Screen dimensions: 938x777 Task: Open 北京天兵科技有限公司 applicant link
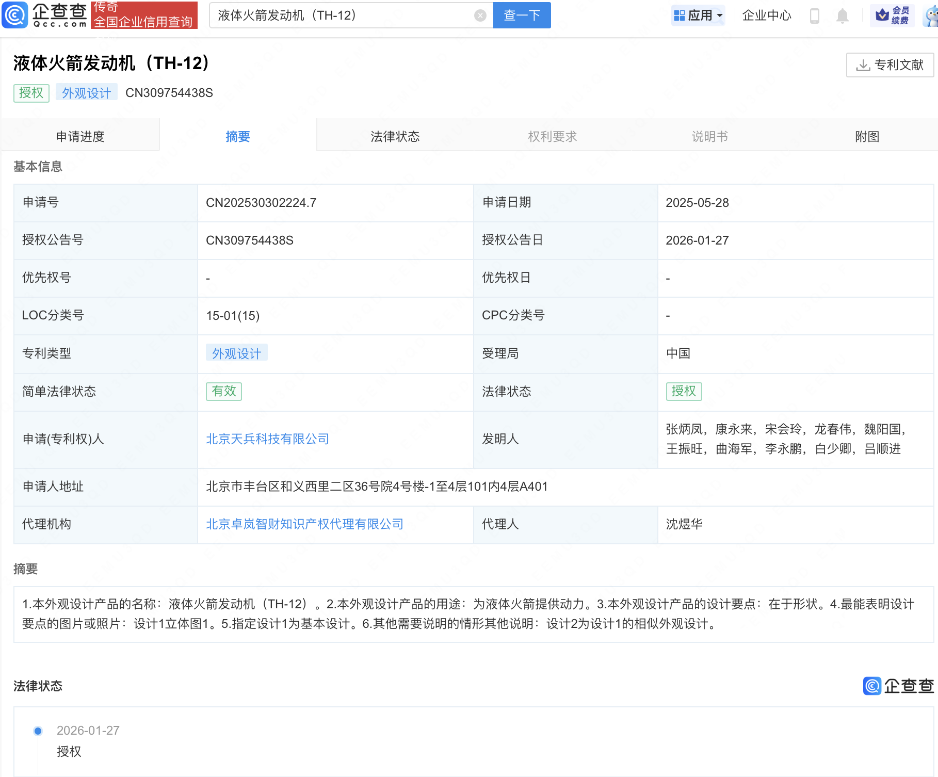pyautogui.click(x=267, y=439)
